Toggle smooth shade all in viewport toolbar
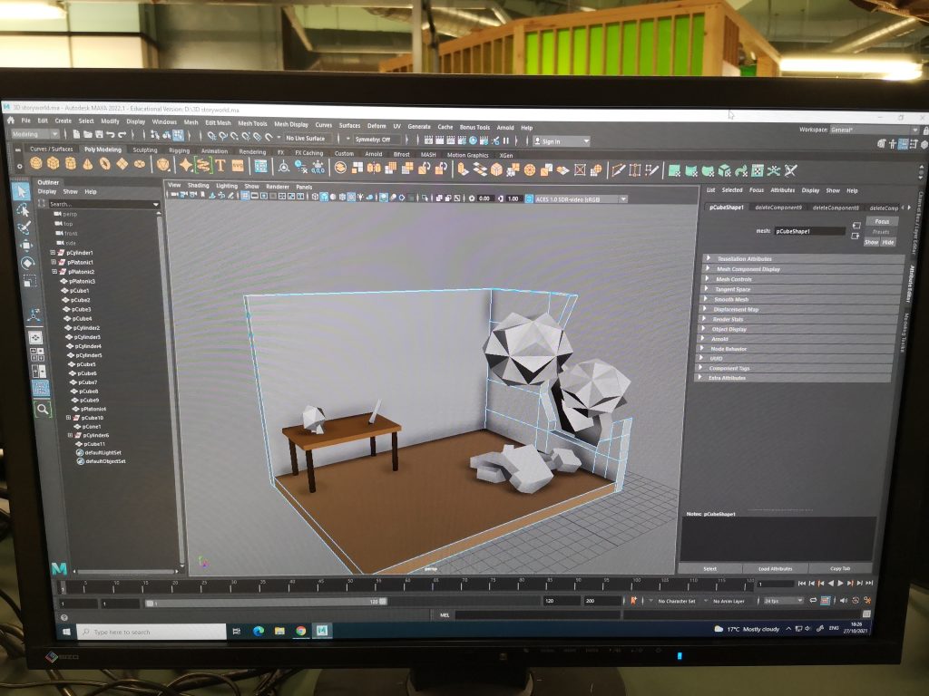Image resolution: width=929 pixels, height=696 pixels. 324,197
